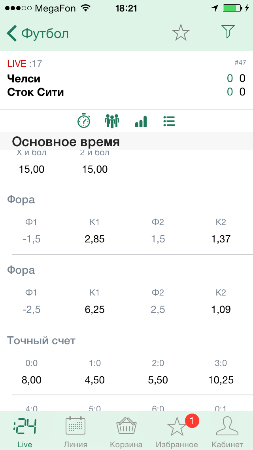Open the Корзина basket tab

click(x=126, y=432)
